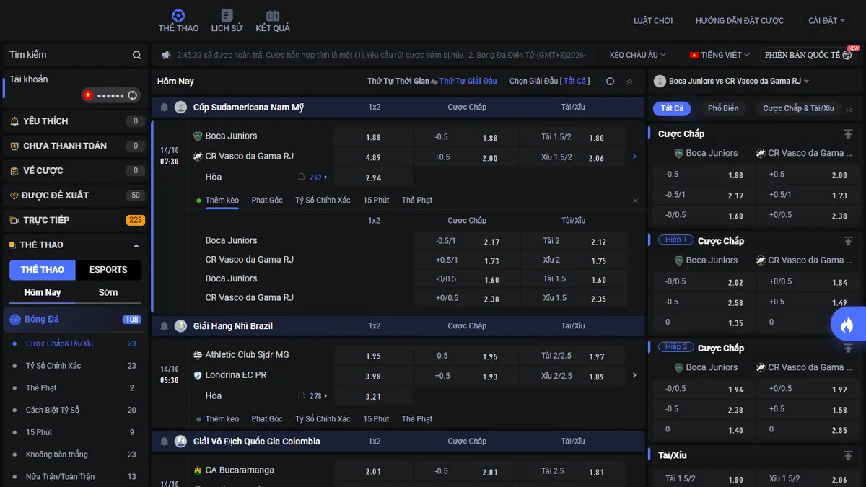Click the bell icon for Cúp Sudamericana Nam Mỹ
The width and height of the screenshot is (866, 487).
click(x=165, y=108)
